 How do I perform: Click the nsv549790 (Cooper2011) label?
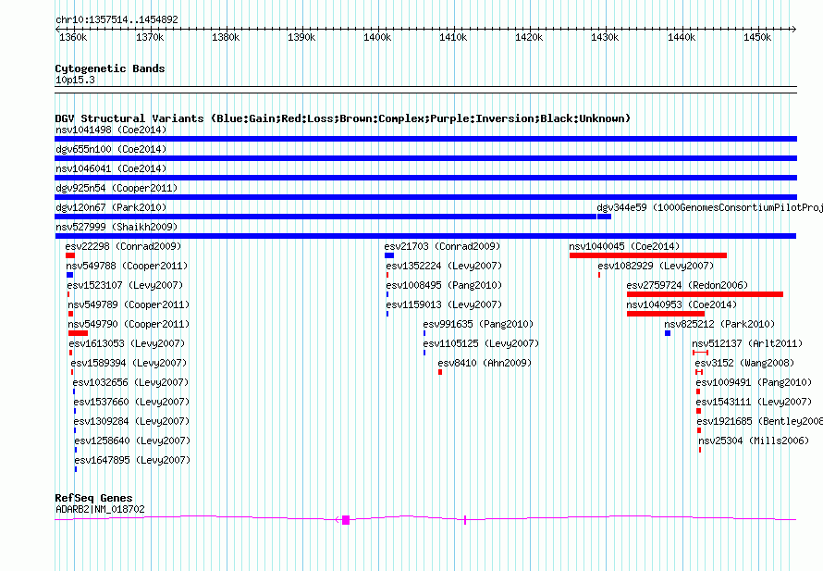point(129,324)
